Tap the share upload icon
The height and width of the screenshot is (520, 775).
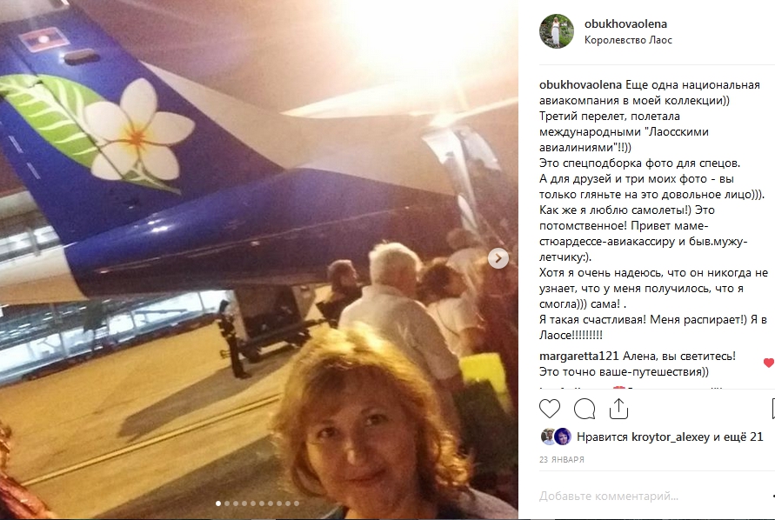[x=618, y=409]
